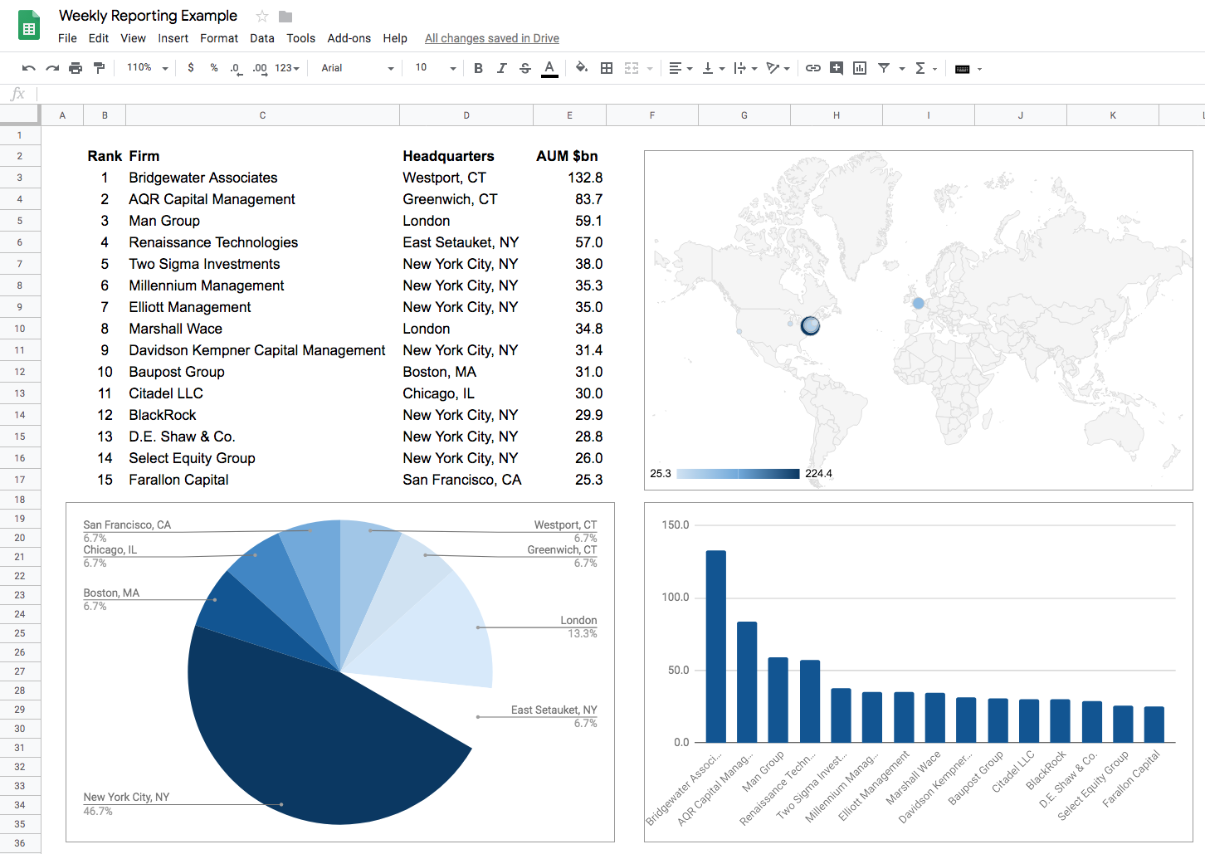Open the text color picker
This screenshot has height=854, width=1205.
549,68
